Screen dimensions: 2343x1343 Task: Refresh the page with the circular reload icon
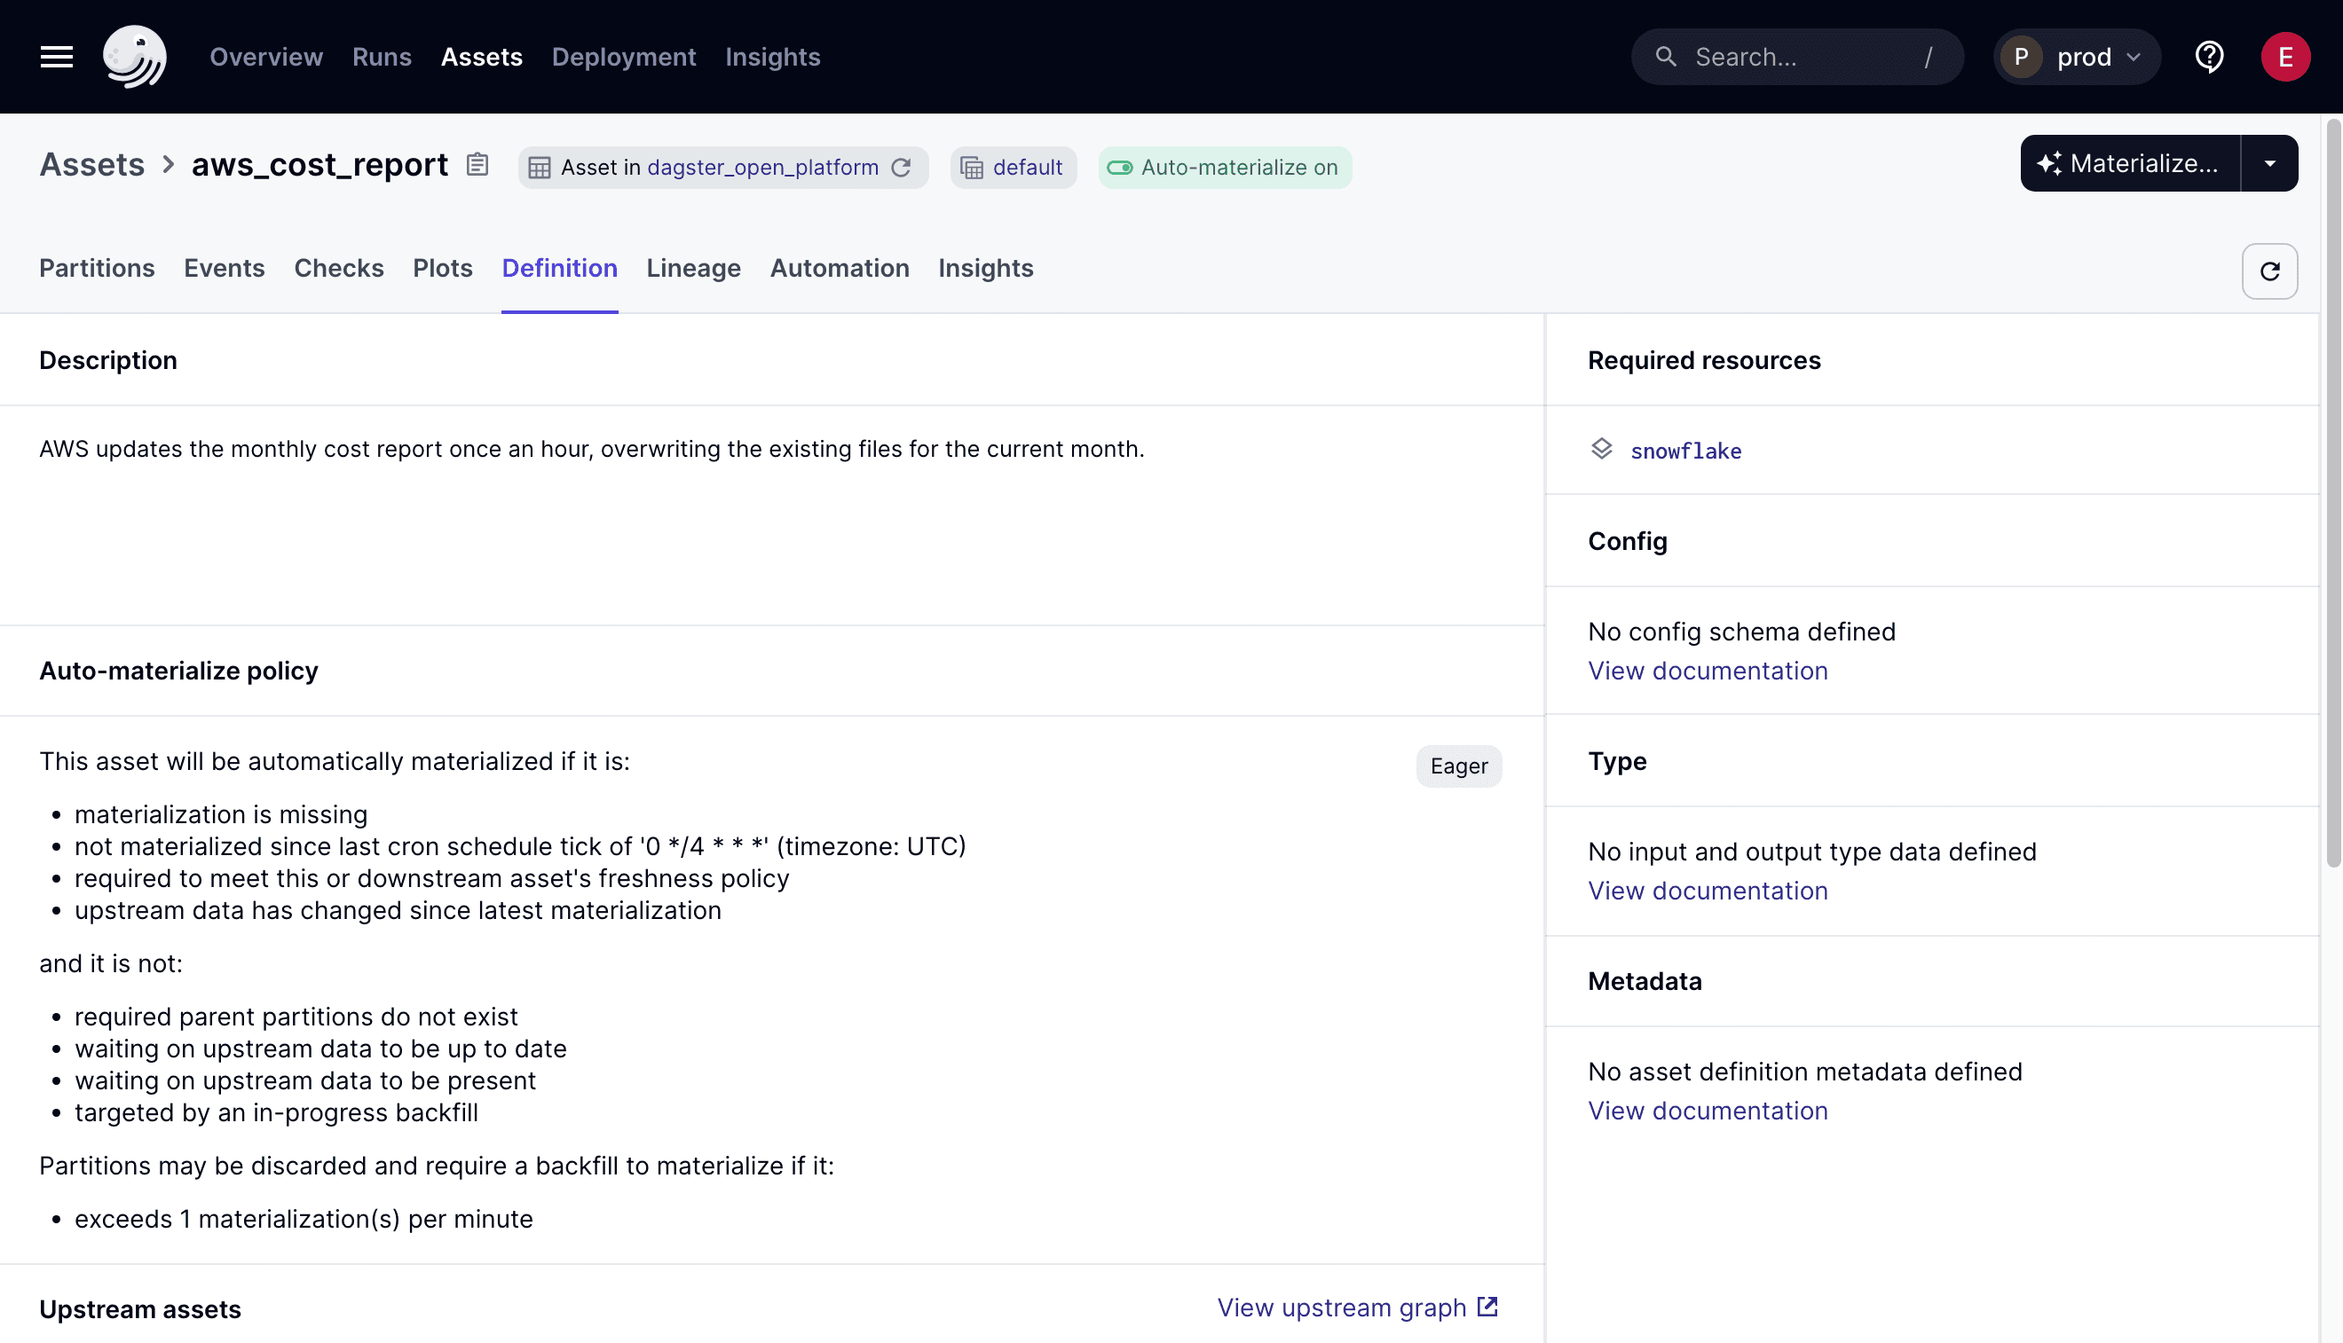pyautogui.click(x=2269, y=271)
